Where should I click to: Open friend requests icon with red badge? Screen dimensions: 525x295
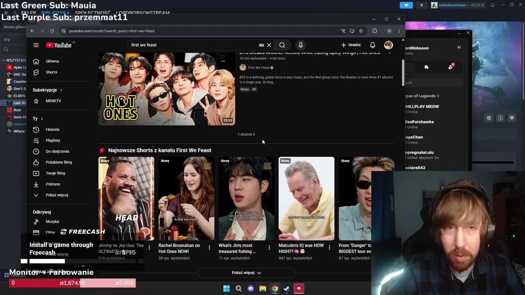pyautogui.click(x=451, y=67)
